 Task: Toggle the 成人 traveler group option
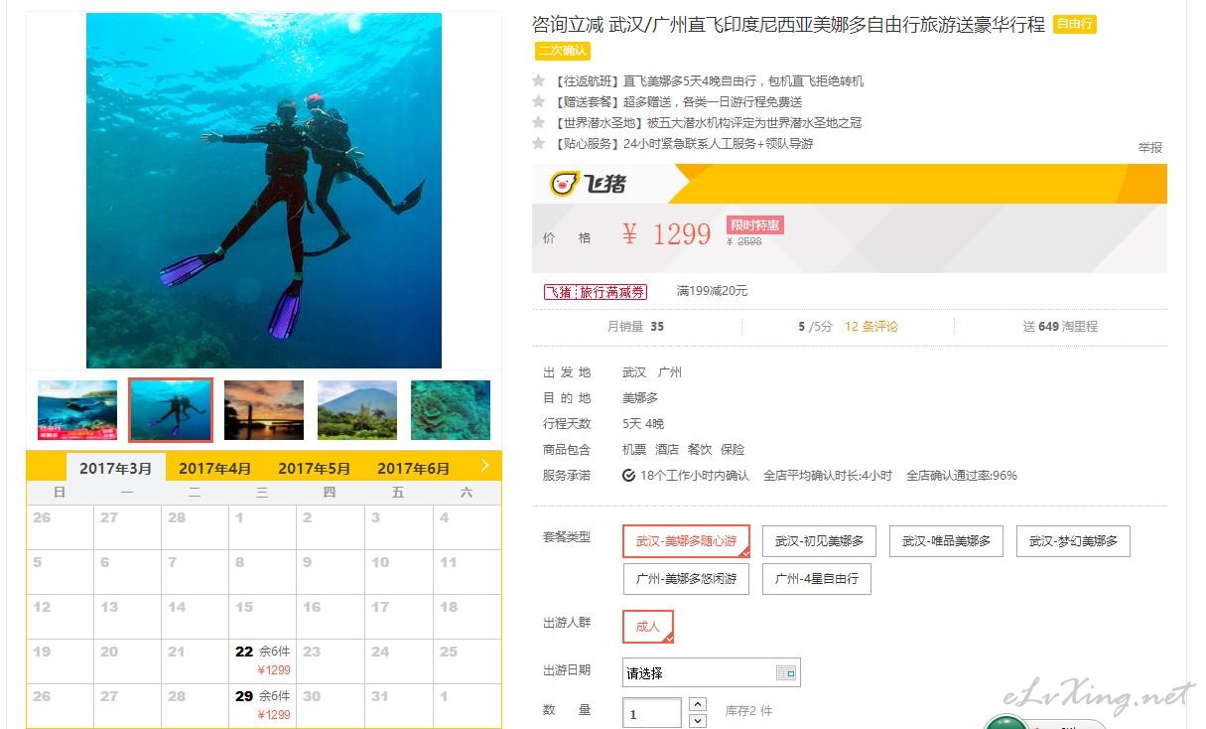point(648,627)
